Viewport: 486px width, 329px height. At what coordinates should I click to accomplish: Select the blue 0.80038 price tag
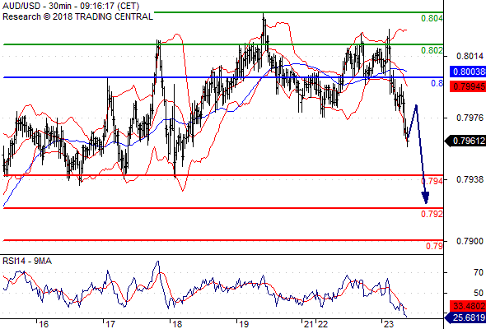click(468, 72)
